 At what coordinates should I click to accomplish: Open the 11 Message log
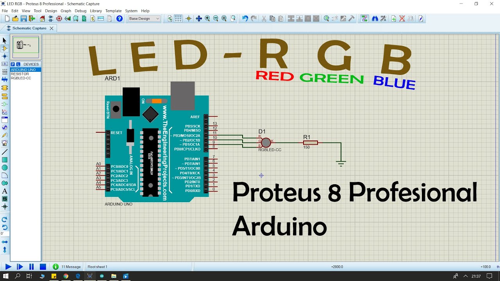click(x=67, y=267)
